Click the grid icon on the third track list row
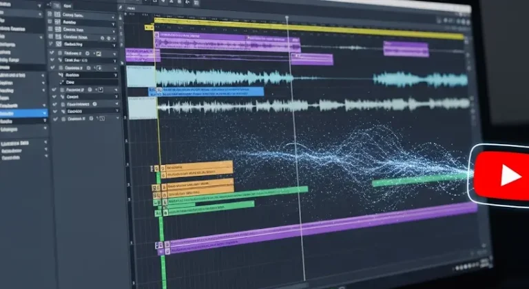Screen dimensions: 529x289 pos(58,30)
